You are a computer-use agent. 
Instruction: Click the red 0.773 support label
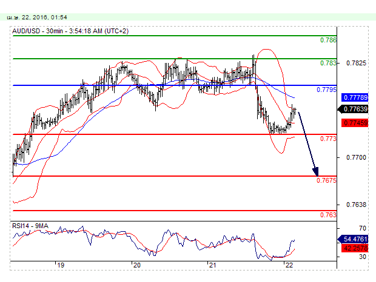[328, 139]
